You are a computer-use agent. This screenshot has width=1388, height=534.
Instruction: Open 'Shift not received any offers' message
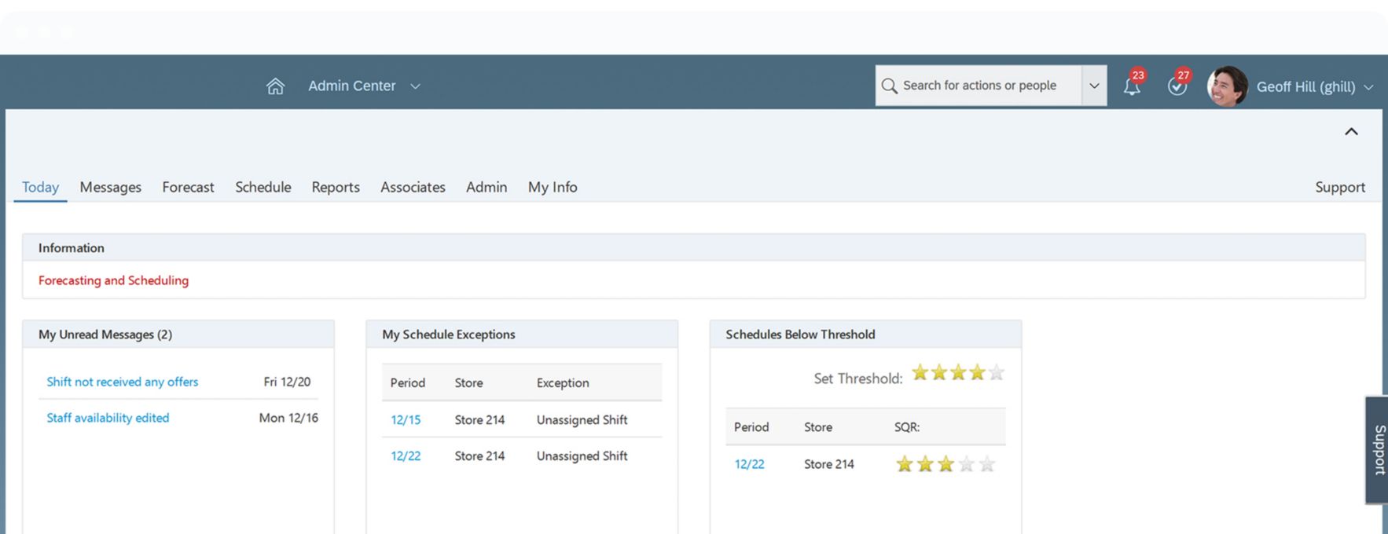click(122, 382)
